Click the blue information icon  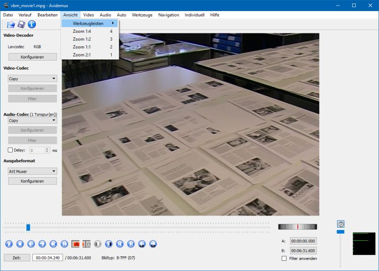click(32, 24)
